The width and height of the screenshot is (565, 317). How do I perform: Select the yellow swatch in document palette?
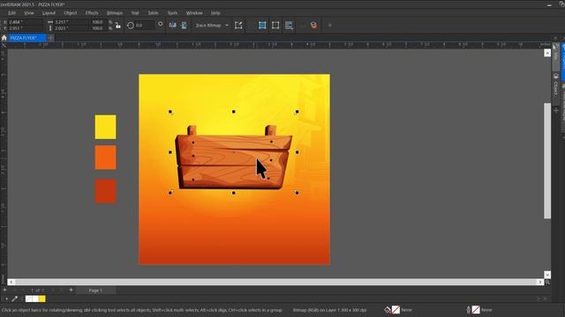42,299
